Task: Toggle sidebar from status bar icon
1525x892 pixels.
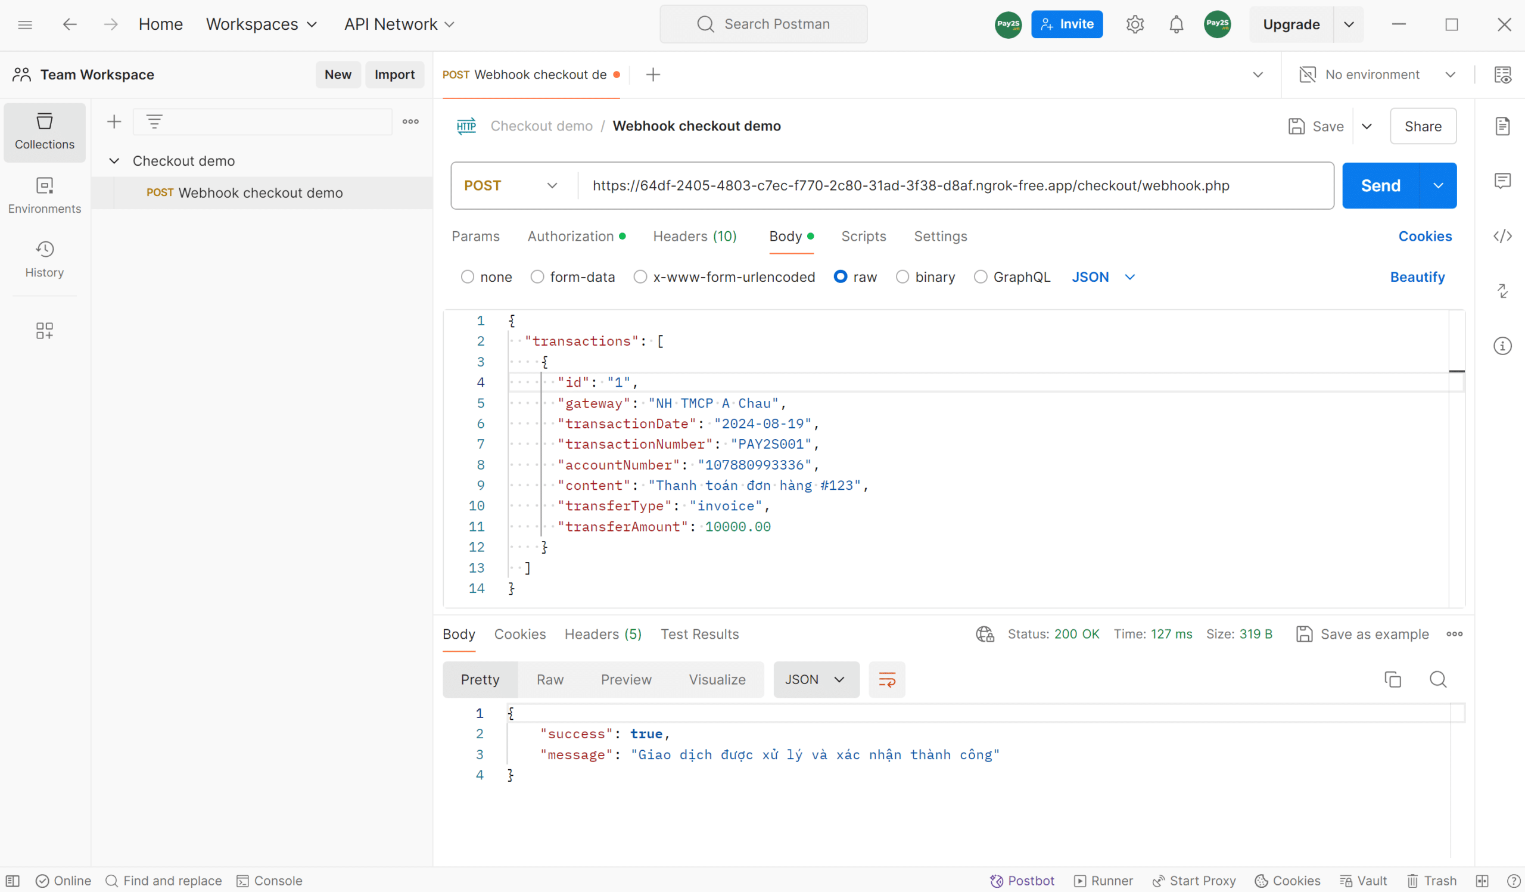Action: click(x=13, y=881)
